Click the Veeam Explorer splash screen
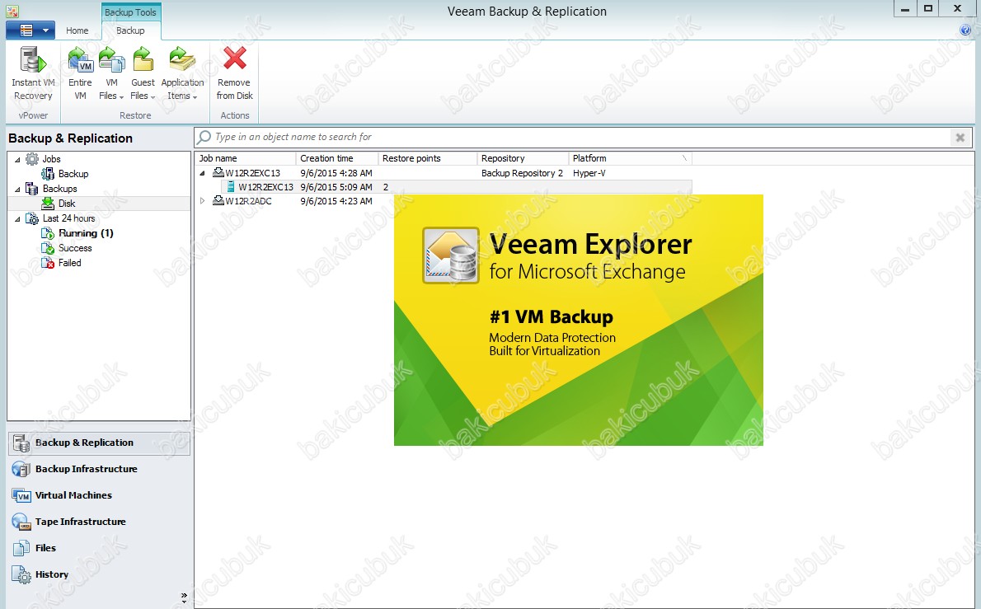This screenshot has height=609, width=981. (578, 320)
